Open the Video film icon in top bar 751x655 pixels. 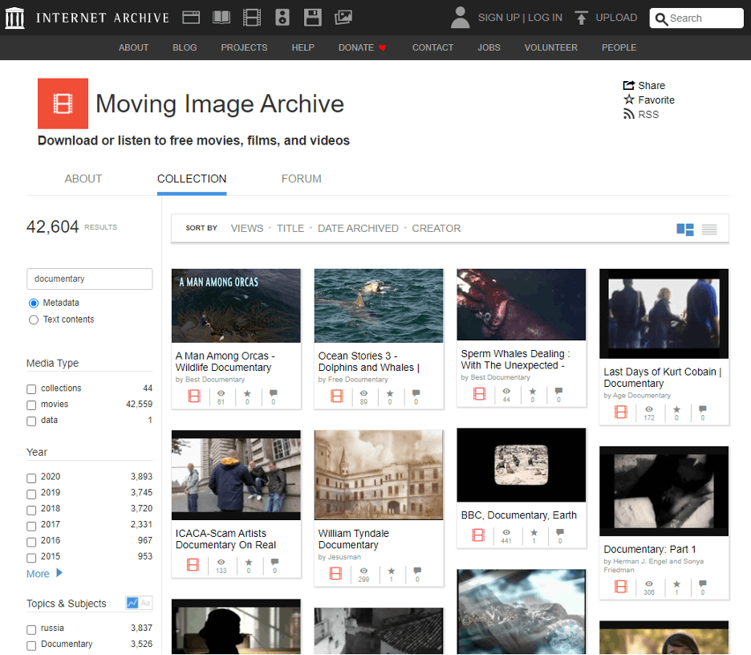point(252,18)
